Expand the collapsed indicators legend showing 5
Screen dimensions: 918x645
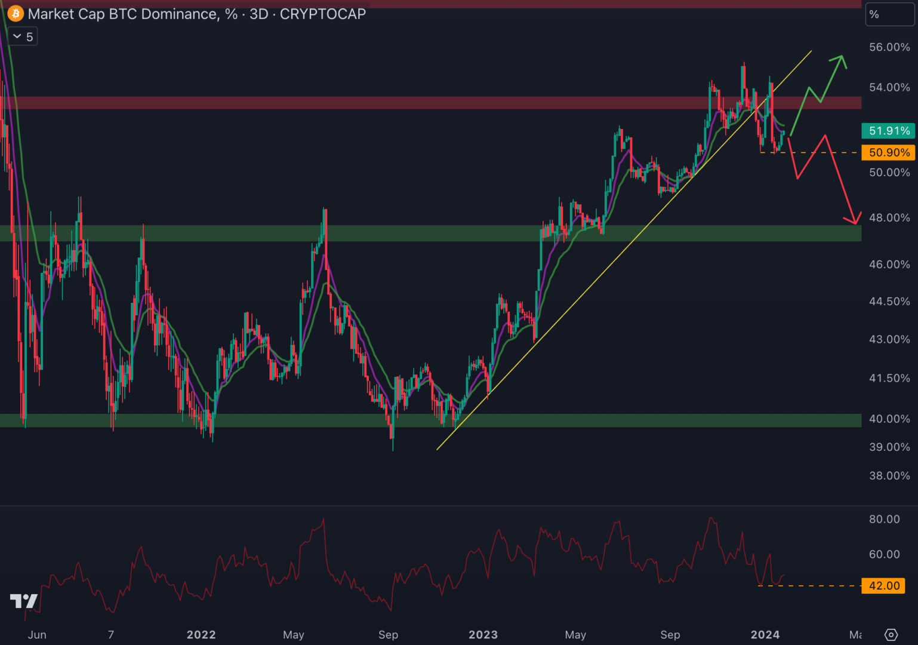(23, 37)
